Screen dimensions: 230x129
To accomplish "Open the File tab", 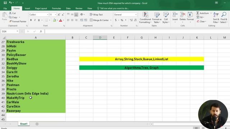I will pyautogui.click(x=5, y=8).
